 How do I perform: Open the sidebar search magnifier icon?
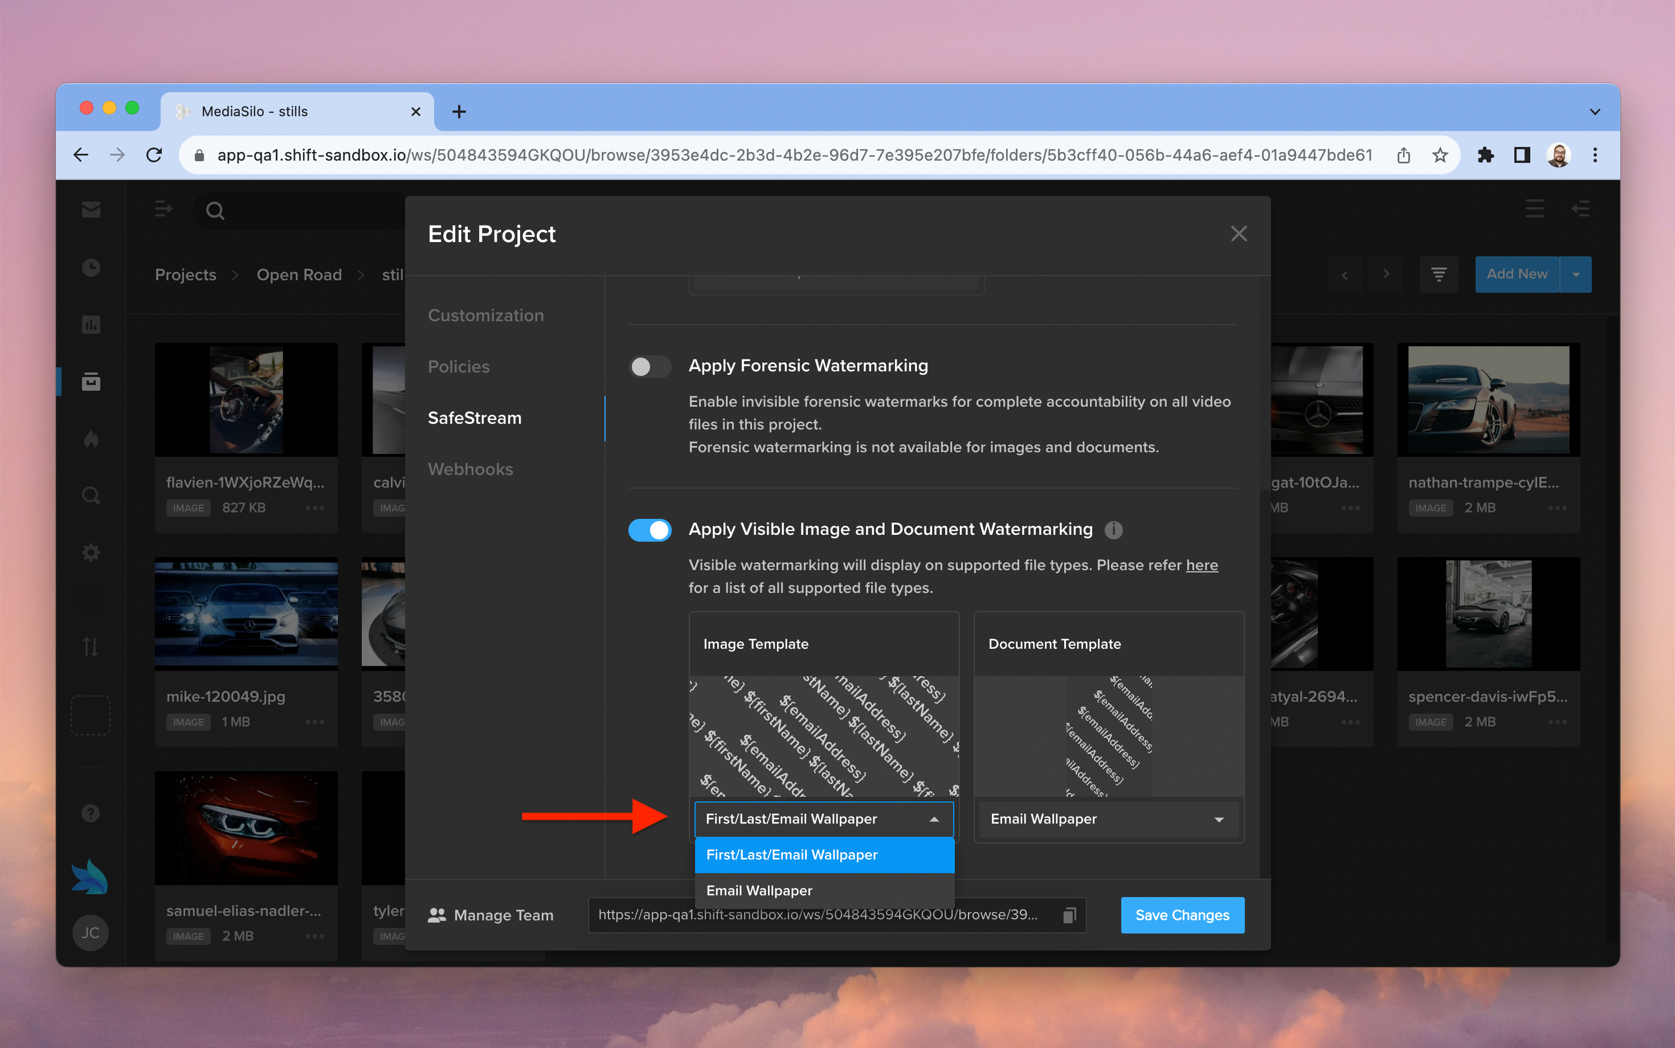click(x=91, y=496)
